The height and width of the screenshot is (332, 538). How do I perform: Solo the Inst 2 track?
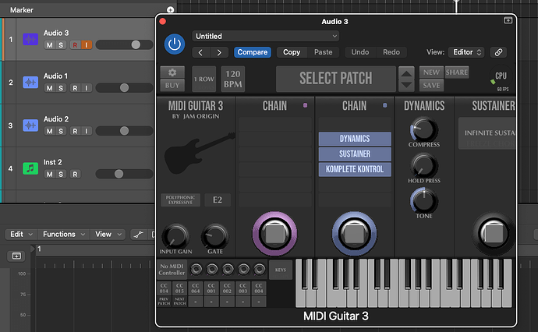point(61,175)
